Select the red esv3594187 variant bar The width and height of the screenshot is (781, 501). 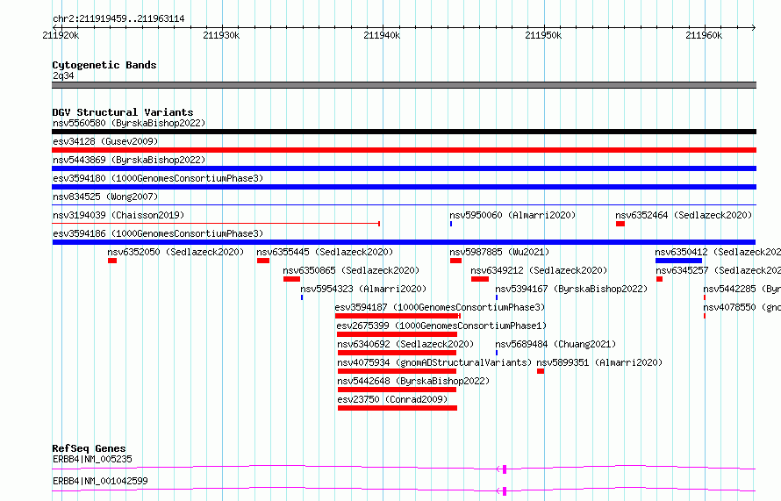398,316
